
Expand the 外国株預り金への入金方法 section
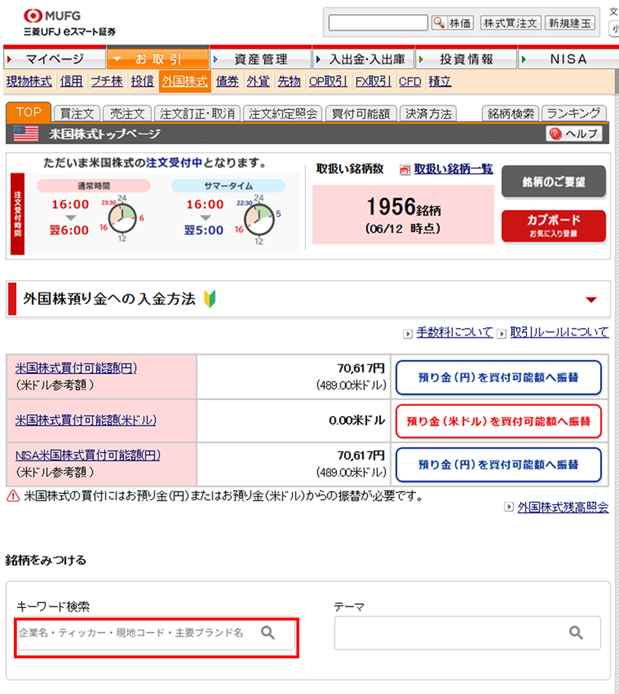[x=591, y=299]
